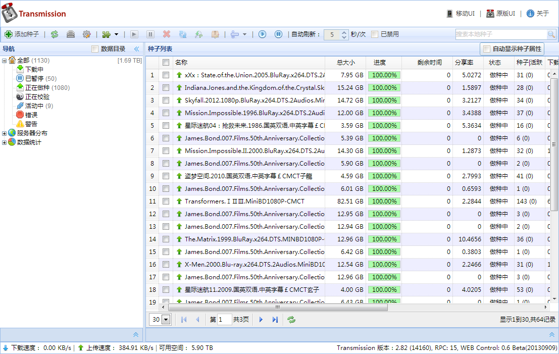The image size is (559, 354).
Task: Toggle the select-all checkbox in table header
Action: (166, 63)
